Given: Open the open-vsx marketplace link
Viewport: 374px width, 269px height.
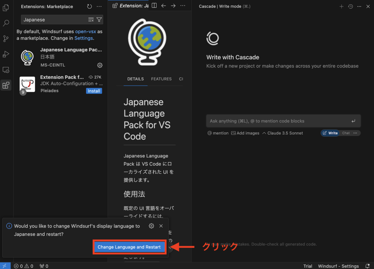Looking at the screenshot, I should 85,31.
